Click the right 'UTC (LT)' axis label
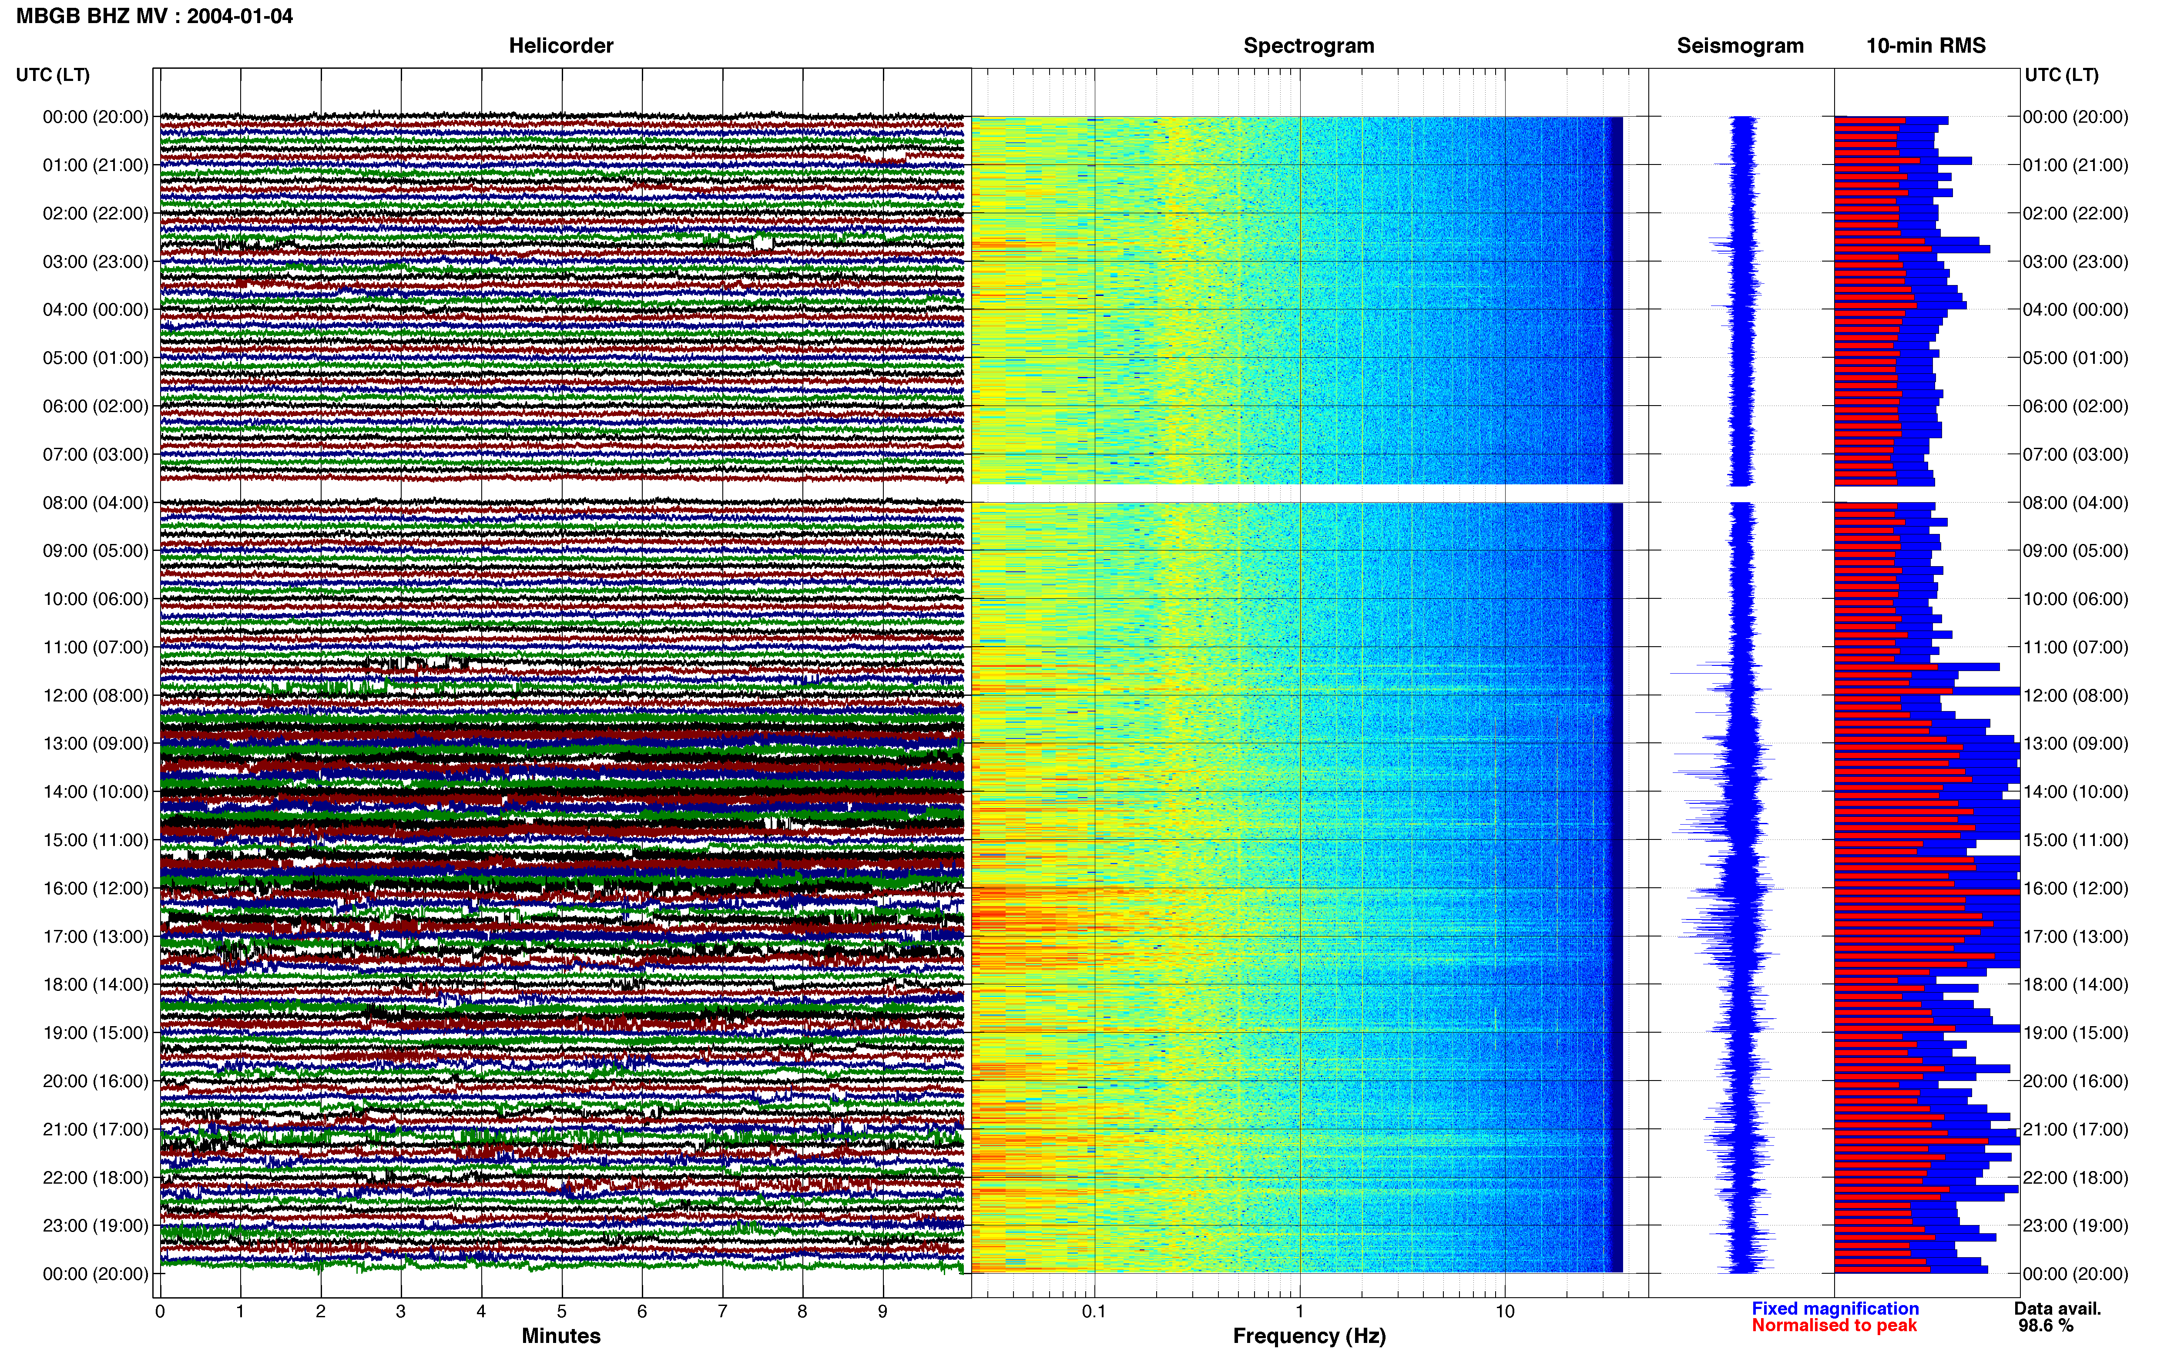2184x1366 pixels. click(2061, 75)
